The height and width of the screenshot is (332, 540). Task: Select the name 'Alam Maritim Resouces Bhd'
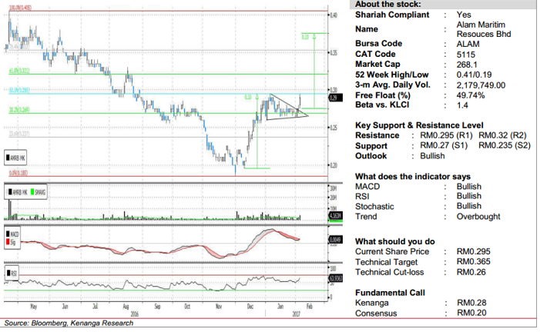point(484,29)
